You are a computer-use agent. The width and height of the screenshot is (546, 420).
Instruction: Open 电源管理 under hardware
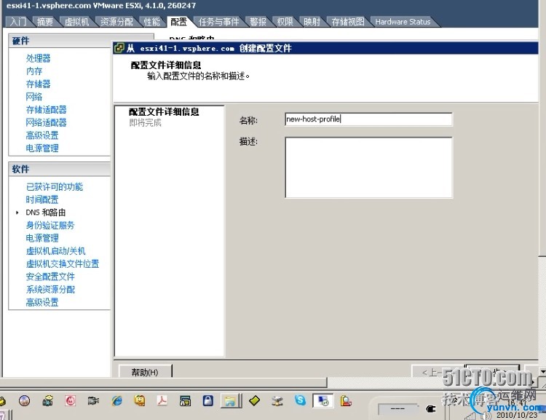click(x=42, y=148)
